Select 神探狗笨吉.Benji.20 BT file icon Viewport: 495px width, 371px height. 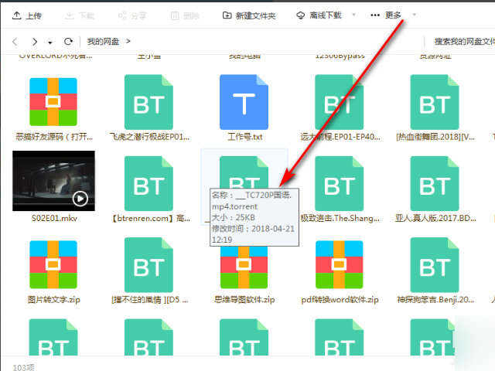tap(435, 264)
